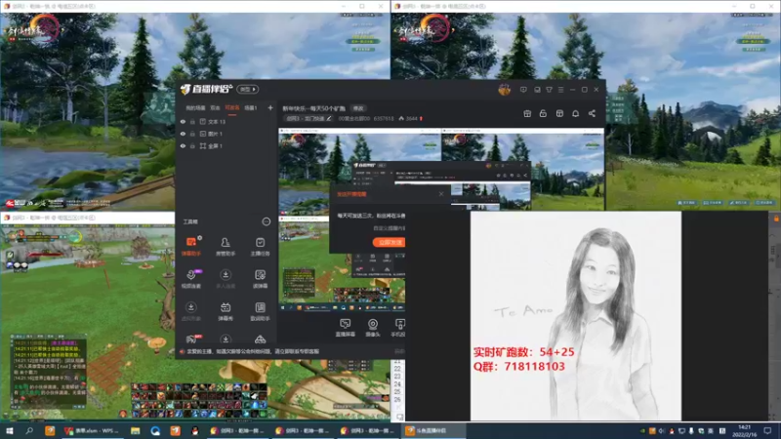Click the custom reminder input field in popup
The height and width of the screenshot is (439, 781).
pos(389,228)
